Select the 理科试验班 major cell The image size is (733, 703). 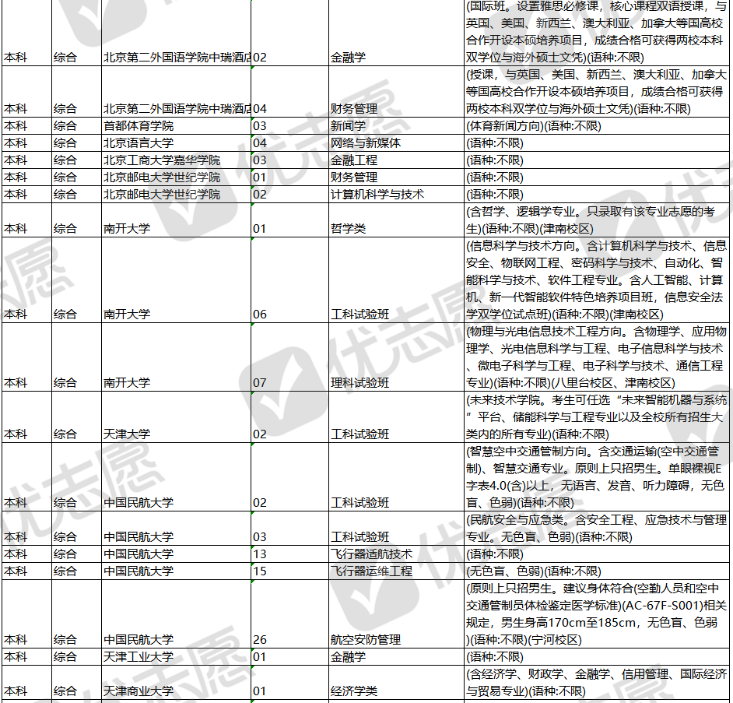[x=359, y=383]
